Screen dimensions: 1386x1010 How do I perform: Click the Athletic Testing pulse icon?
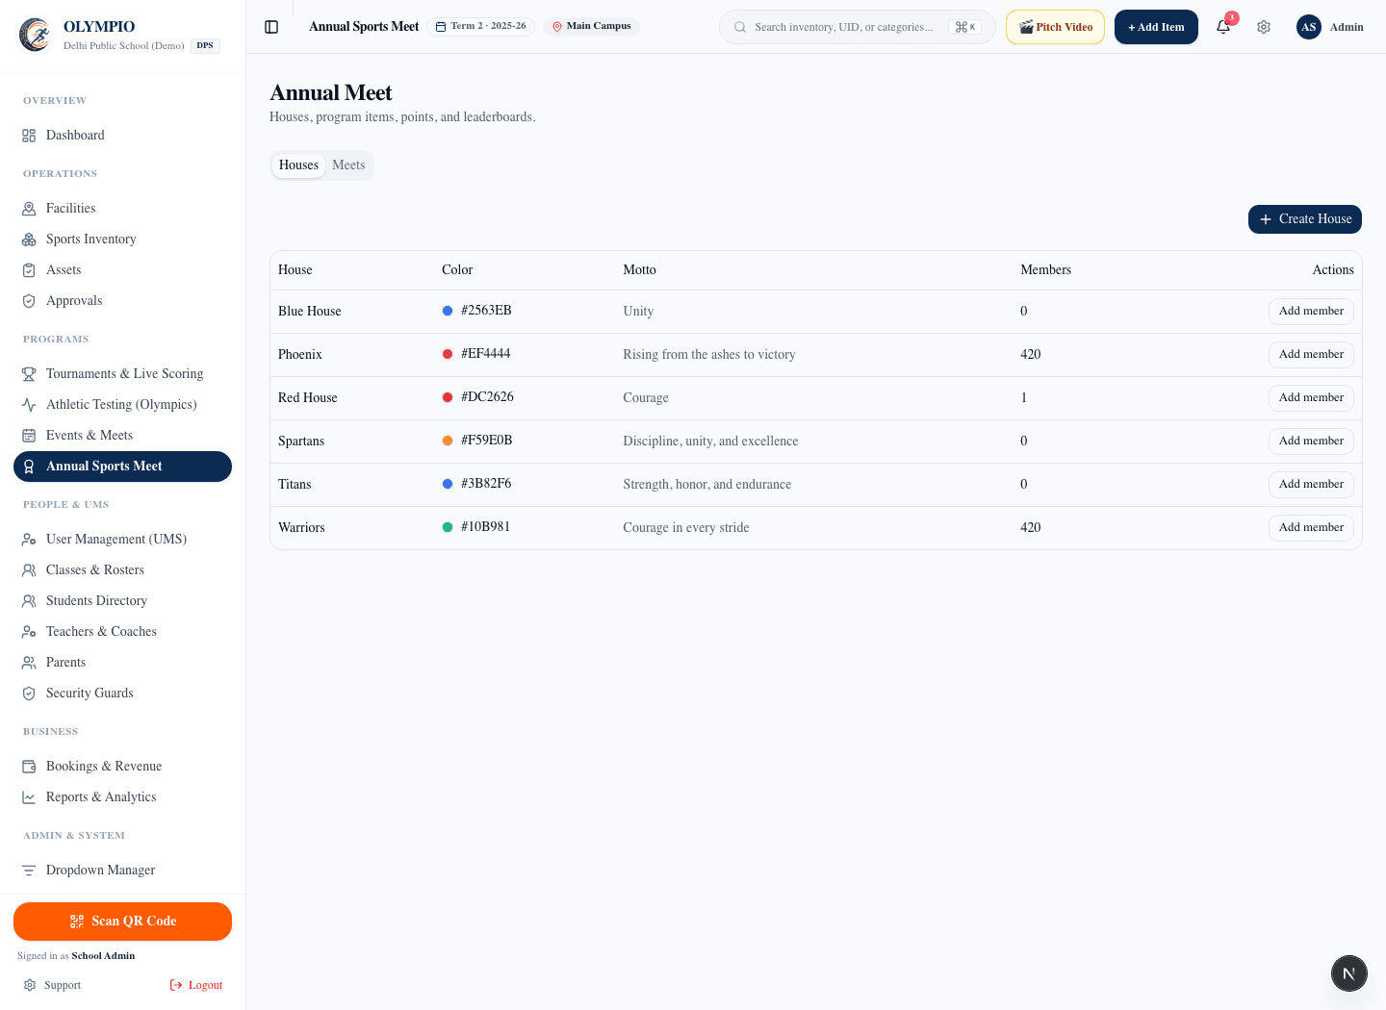pos(29,405)
